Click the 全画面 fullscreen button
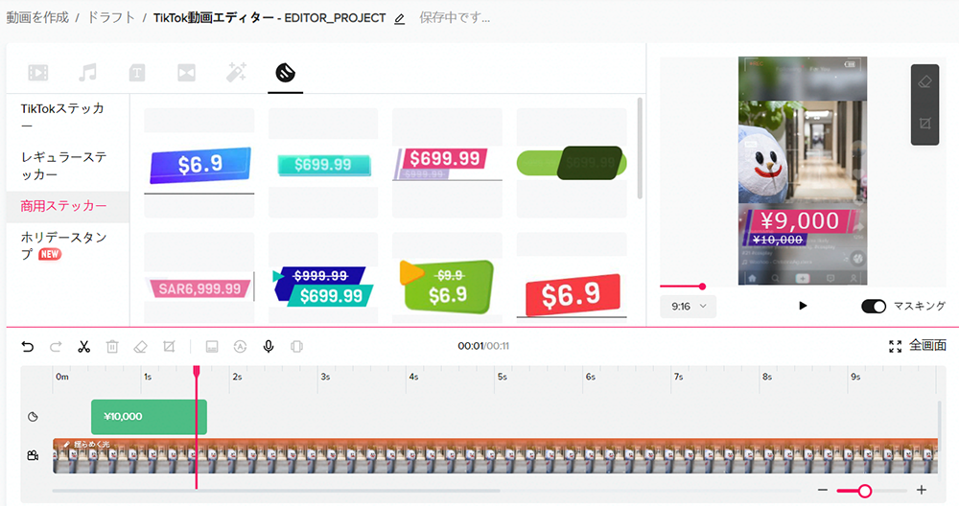 coord(918,346)
